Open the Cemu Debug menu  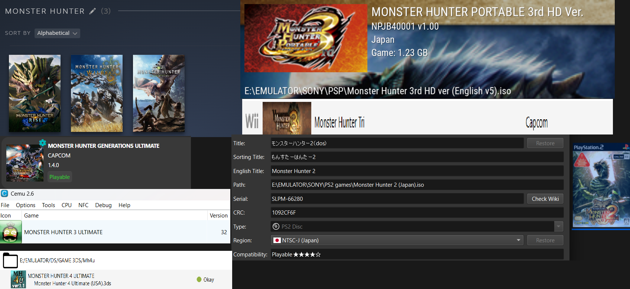pos(103,205)
